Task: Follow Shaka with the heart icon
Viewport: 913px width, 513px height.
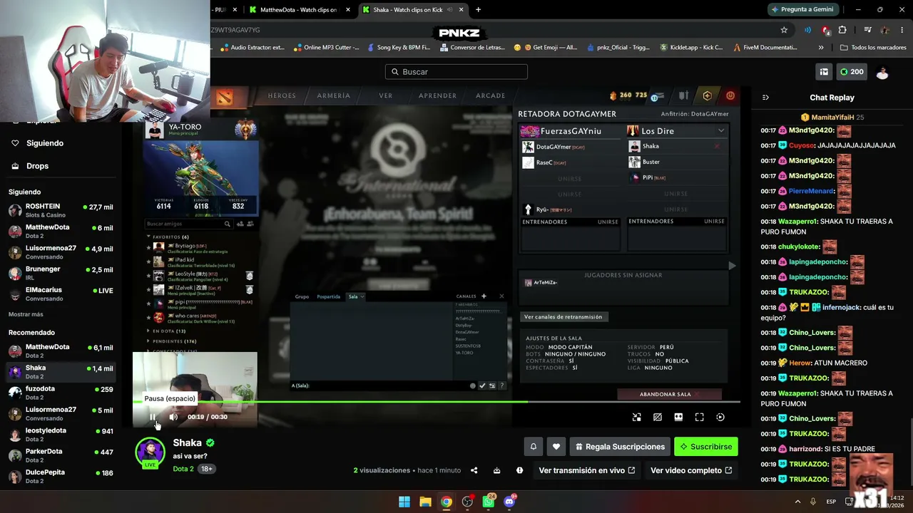Action: [556, 447]
